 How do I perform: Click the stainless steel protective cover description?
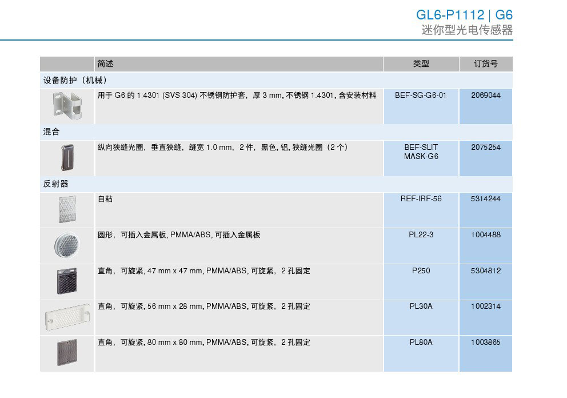tap(237, 95)
